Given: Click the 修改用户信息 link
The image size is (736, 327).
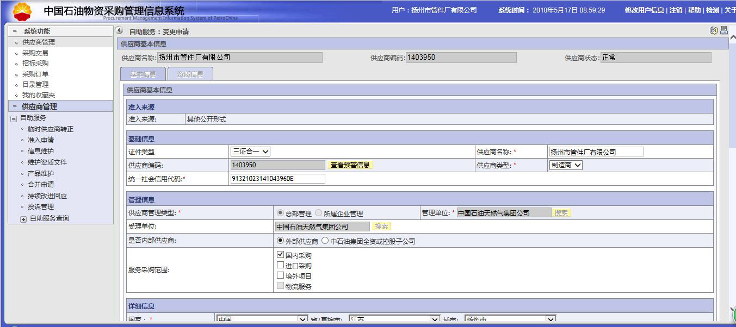Looking at the screenshot, I should [x=644, y=10].
